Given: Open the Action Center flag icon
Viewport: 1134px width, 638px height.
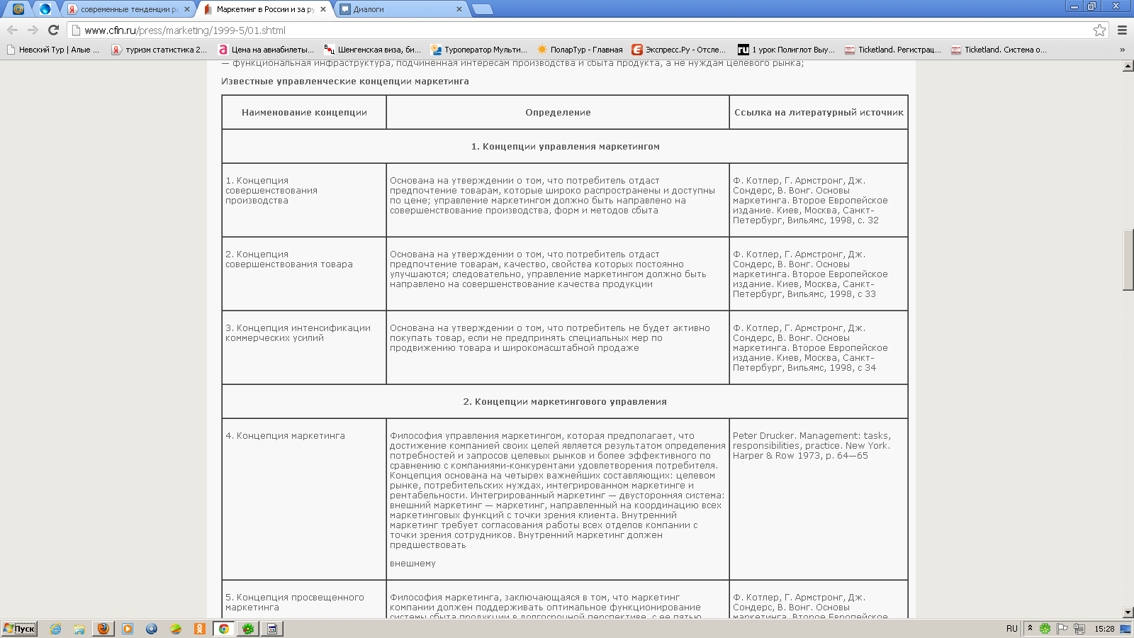Looking at the screenshot, I should (1062, 629).
